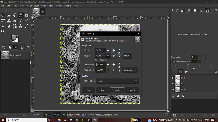The image size is (218, 122).
Task: Toggle visibility of the Green channel
Action: (x=173, y=84)
